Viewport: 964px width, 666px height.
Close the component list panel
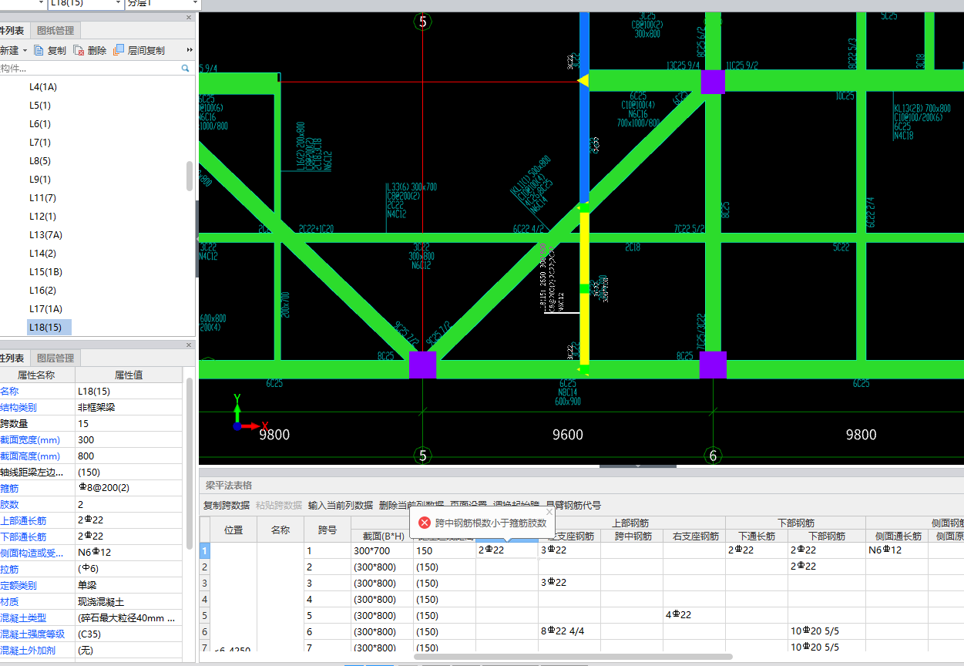click(190, 17)
